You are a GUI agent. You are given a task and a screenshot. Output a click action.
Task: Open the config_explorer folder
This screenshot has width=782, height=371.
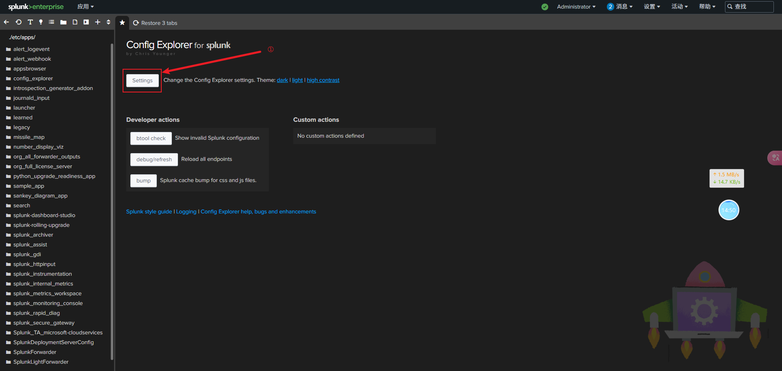[x=33, y=79]
